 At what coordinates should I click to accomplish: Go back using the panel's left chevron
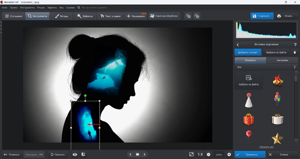click(x=238, y=45)
